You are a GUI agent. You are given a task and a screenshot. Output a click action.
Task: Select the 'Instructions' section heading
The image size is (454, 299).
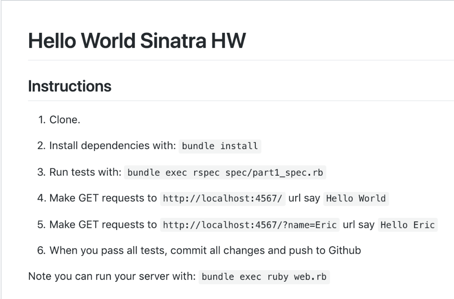(70, 86)
